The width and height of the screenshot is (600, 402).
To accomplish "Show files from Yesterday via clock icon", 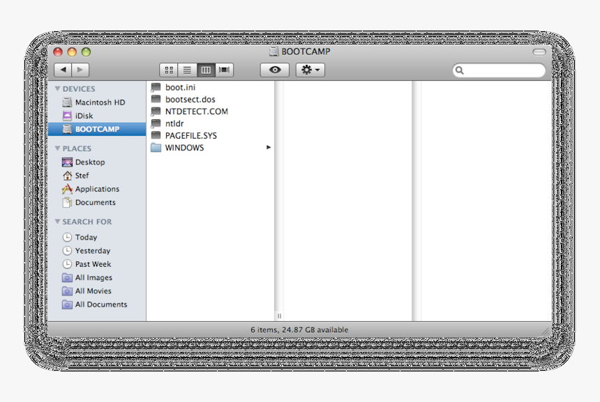I will [x=67, y=251].
